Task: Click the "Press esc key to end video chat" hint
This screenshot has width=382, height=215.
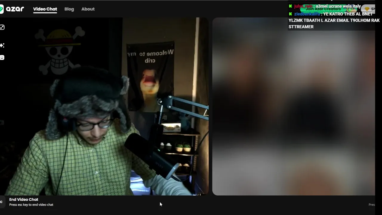Action: point(31,205)
